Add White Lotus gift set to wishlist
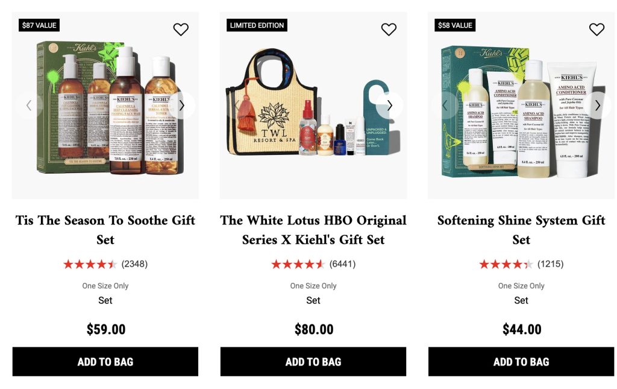The width and height of the screenshot is (617, 389). point(389,29)
